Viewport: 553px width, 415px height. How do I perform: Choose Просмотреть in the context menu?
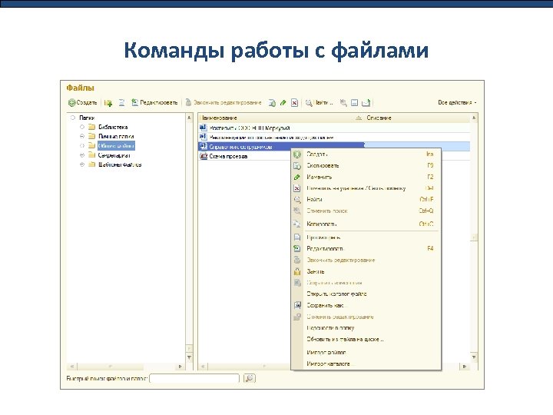click(x=366, y=237)
